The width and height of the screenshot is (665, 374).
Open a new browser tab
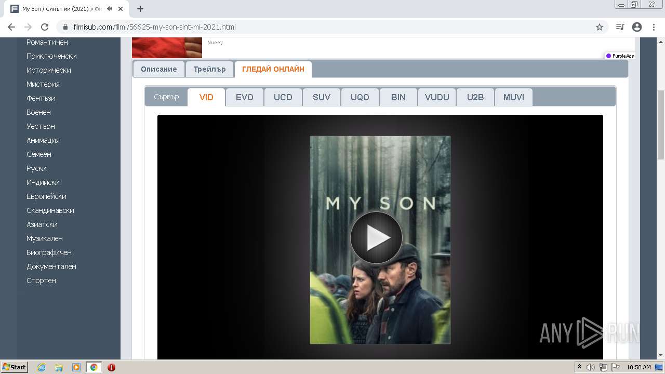(140, 9)
